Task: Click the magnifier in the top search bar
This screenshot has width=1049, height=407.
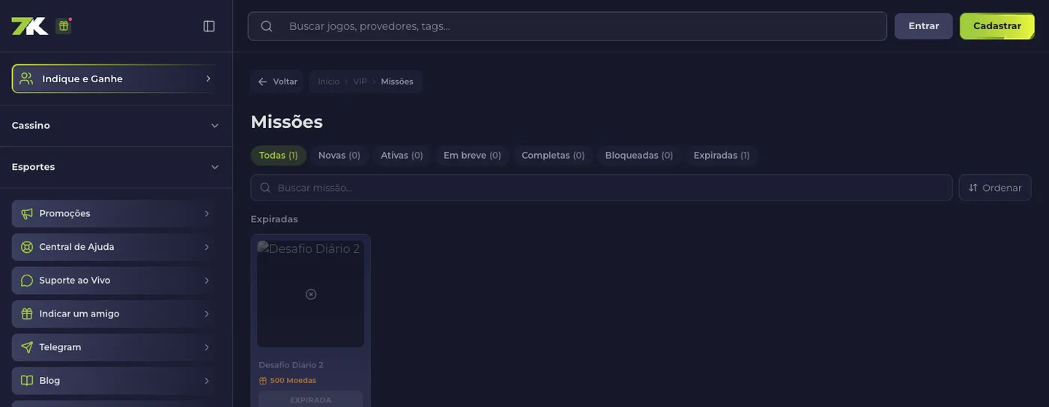Action: (267, 26)
